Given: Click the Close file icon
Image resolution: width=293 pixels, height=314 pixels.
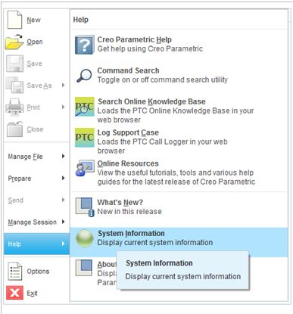Looking at the screenshot, I should [x=14, y=129].
